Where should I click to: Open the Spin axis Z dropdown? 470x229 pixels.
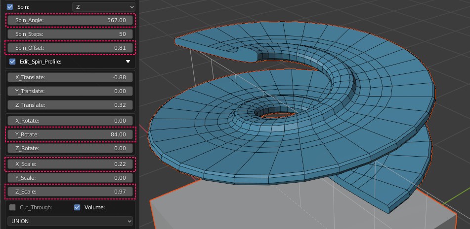(103, 6)
